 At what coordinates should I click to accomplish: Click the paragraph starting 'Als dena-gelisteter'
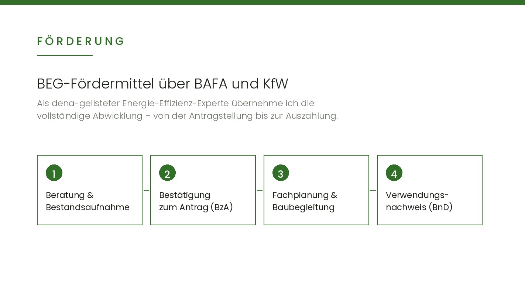point(187,110)
